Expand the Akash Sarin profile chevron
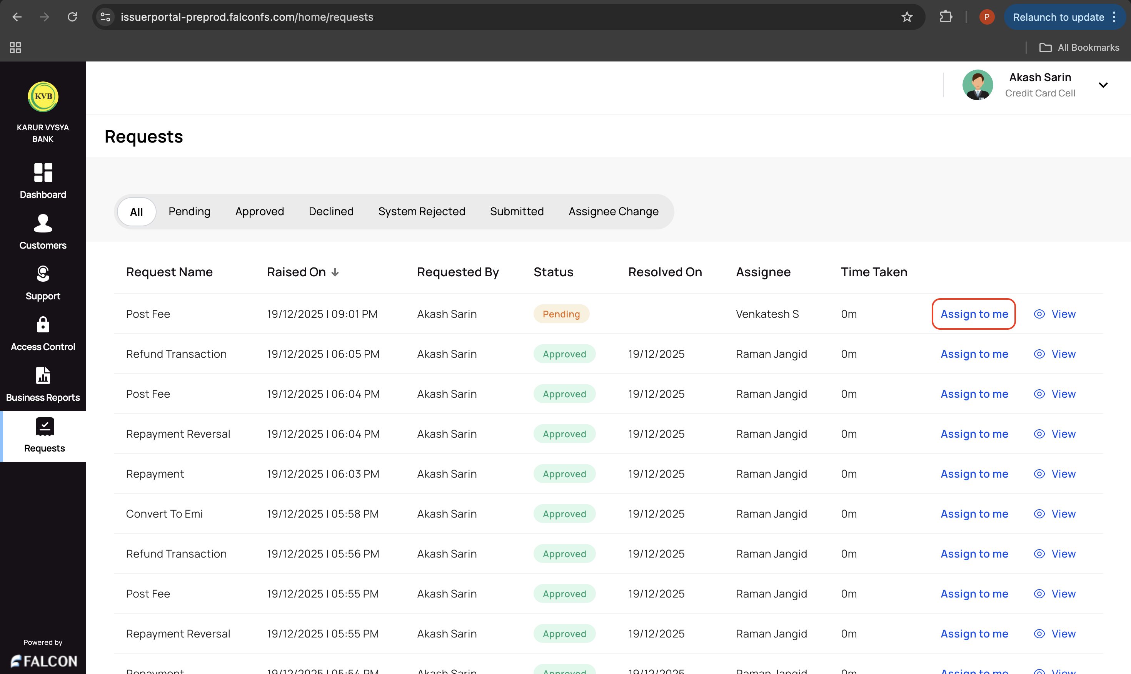The width and height of the screenshot is (1131, 674). [1103, 85]
